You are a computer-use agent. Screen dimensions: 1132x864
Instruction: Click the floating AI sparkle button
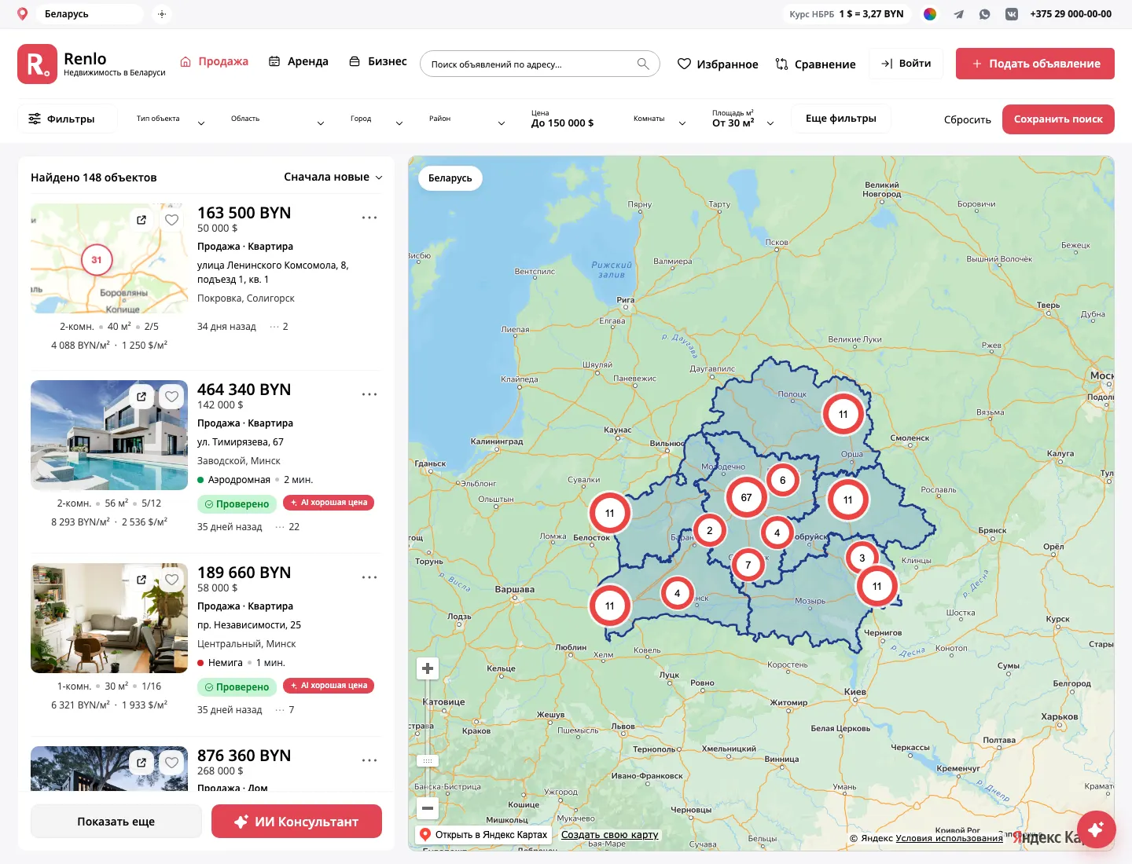tap(1097, 829)
